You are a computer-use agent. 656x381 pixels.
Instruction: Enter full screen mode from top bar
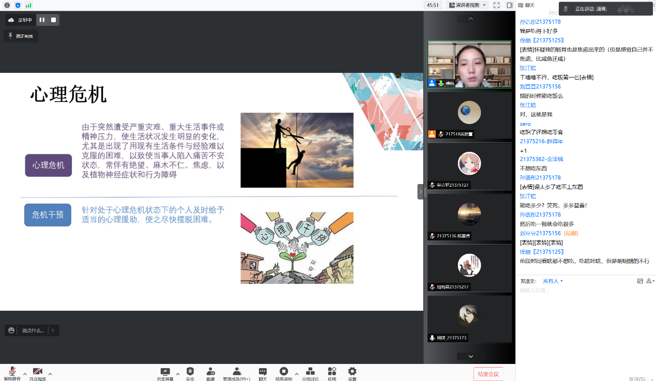(496, 5)
